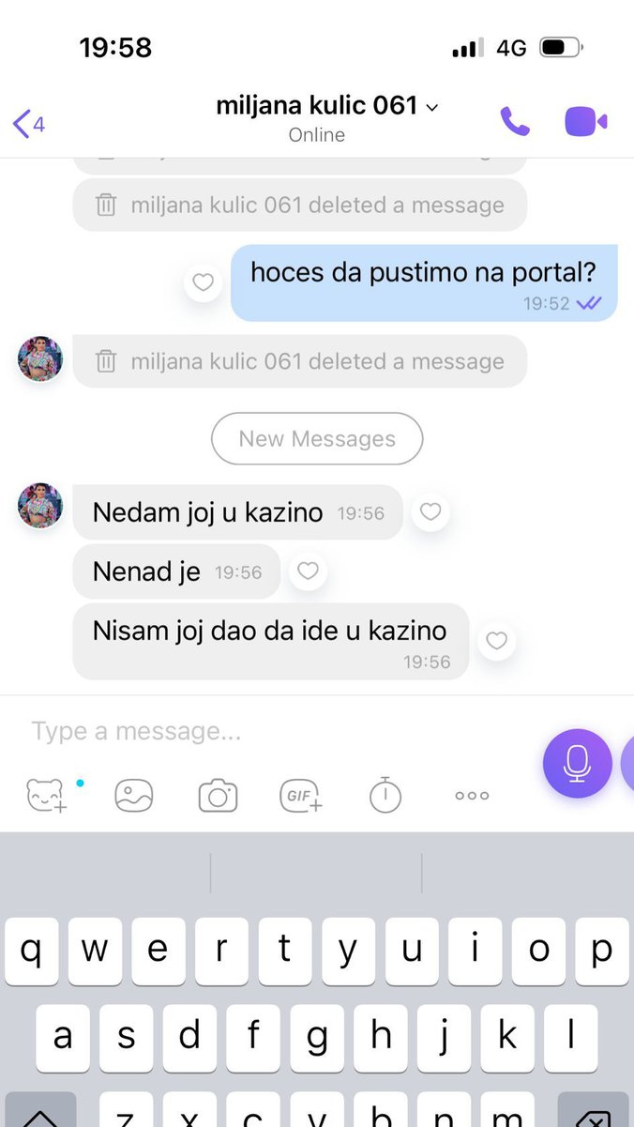This screenshot has height=1127, width=634.
Task: Tap the 'q' key on the keyboard
Action: pyautogui.click(x=31, y=951)
